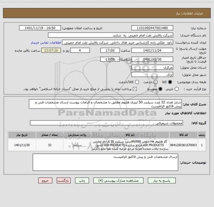This screenshot has height=207, width=214.
Task: Select the خدمت radio button
Action: click(x=156, y=82)
